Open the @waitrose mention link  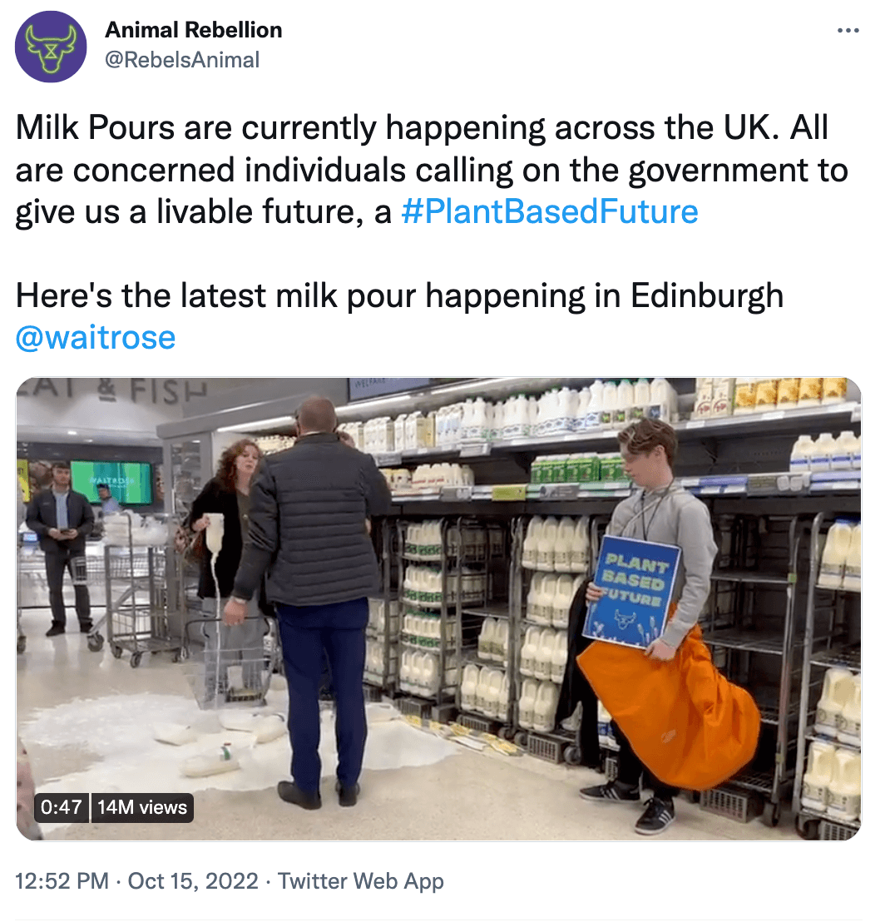point(96,338)
